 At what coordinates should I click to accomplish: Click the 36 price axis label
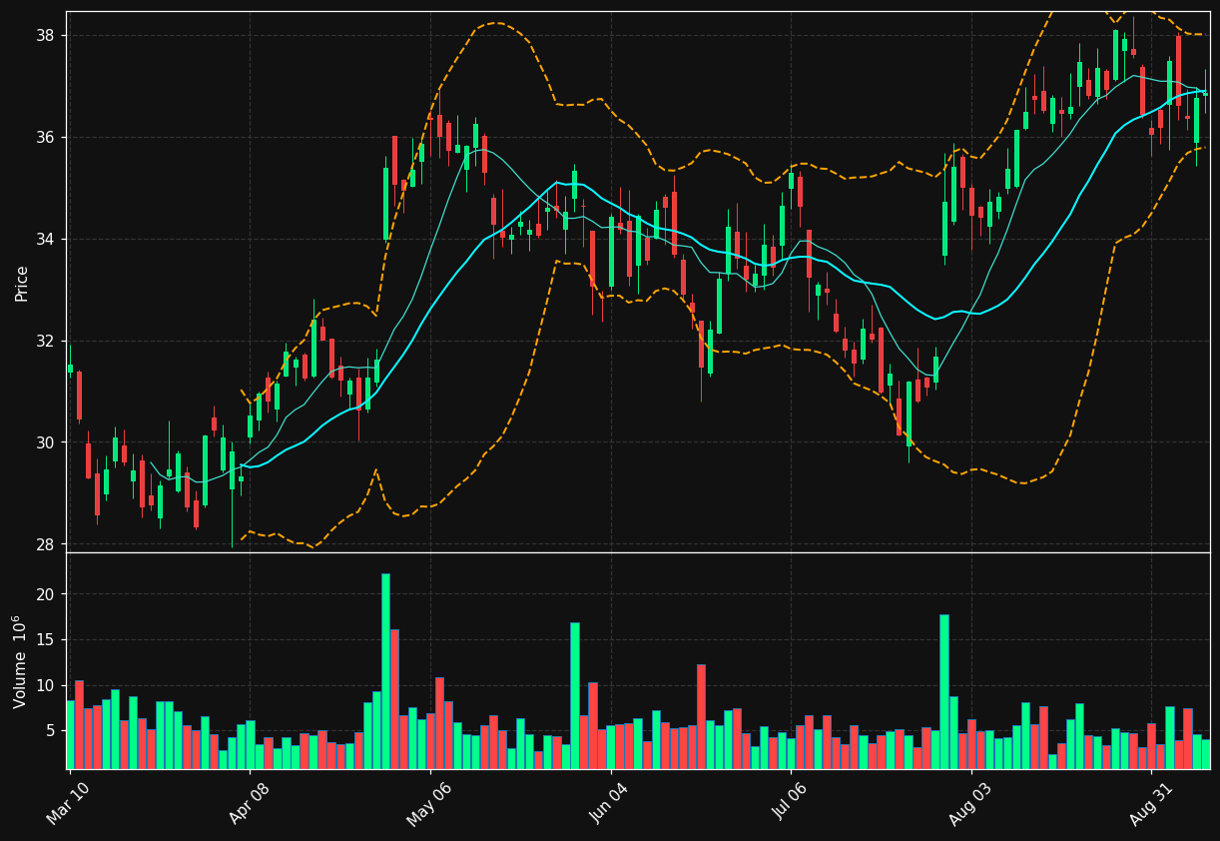click(47, 138)
